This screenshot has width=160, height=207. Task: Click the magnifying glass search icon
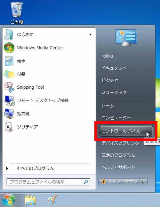point(86,182)
